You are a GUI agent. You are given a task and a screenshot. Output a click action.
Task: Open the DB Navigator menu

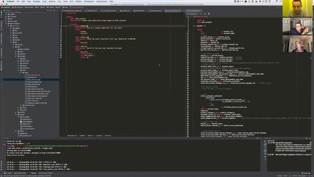pyautogui.click(x=89, y=1)
